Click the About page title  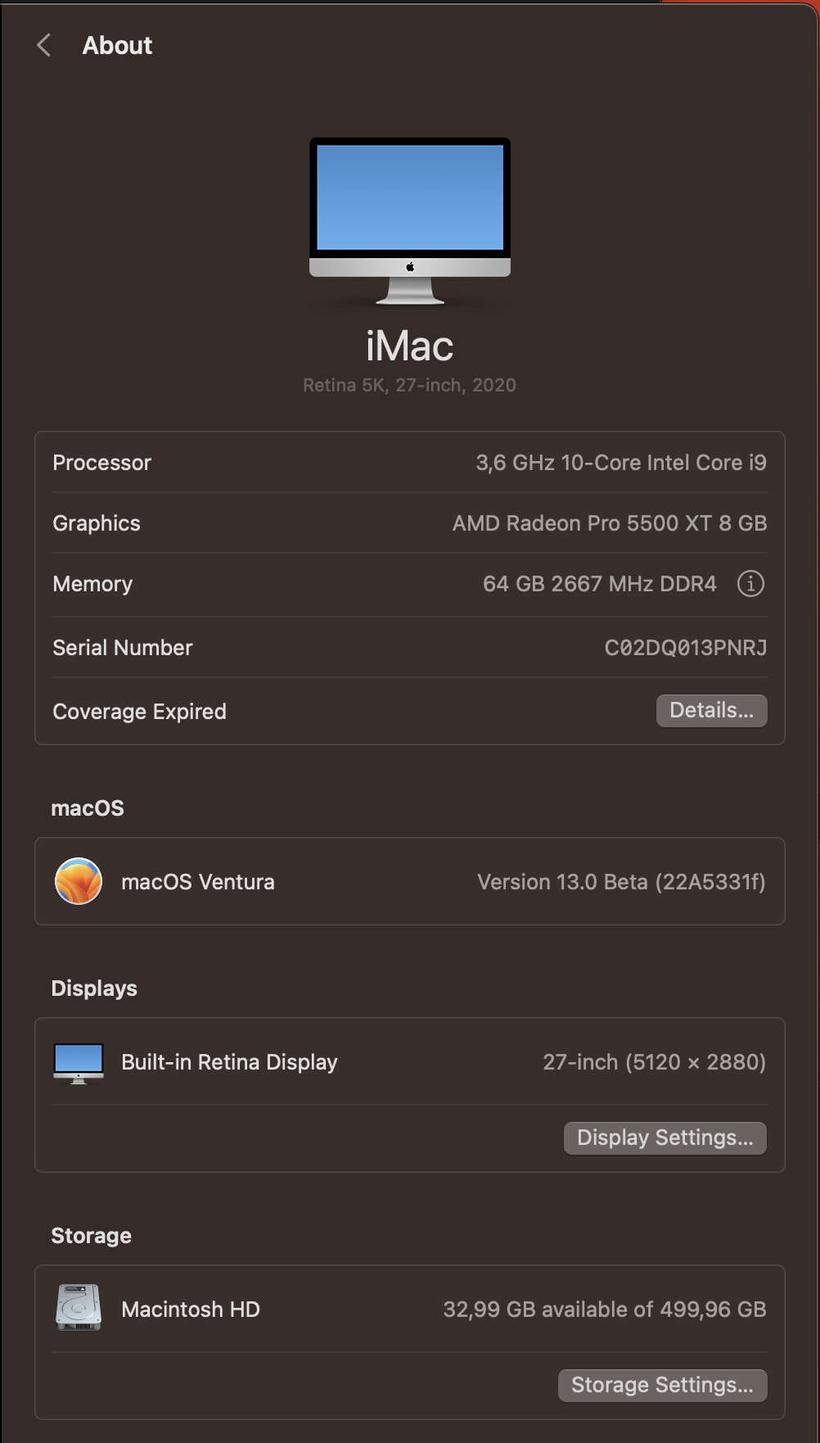click(117, 46)
